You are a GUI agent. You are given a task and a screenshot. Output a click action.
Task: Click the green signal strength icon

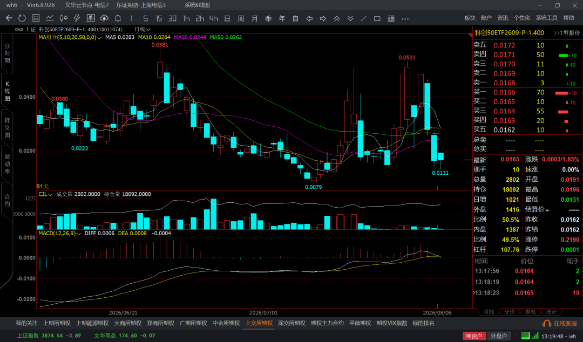[x=535, y=336]
